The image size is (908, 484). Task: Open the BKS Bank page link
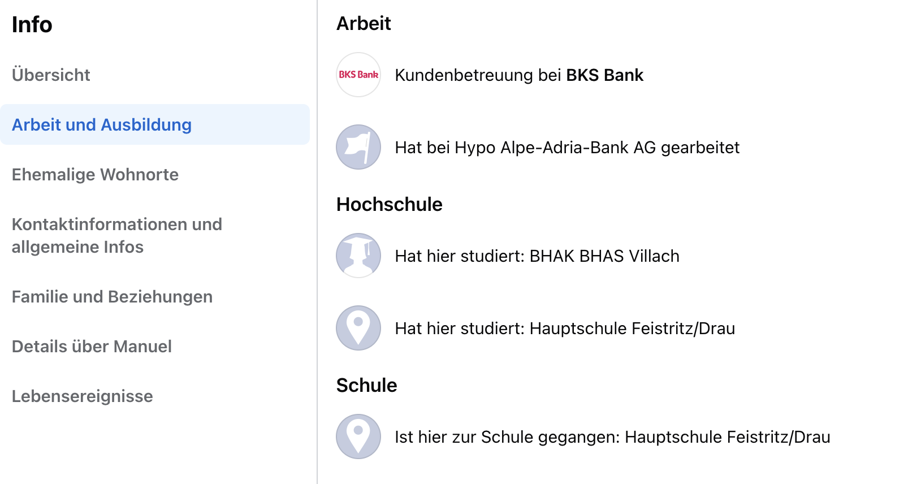coord(604,75)
